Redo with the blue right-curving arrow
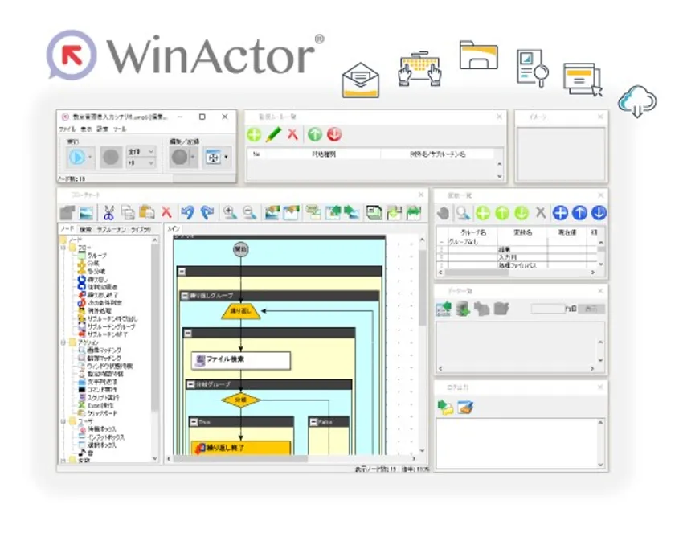 pos(207,212)
